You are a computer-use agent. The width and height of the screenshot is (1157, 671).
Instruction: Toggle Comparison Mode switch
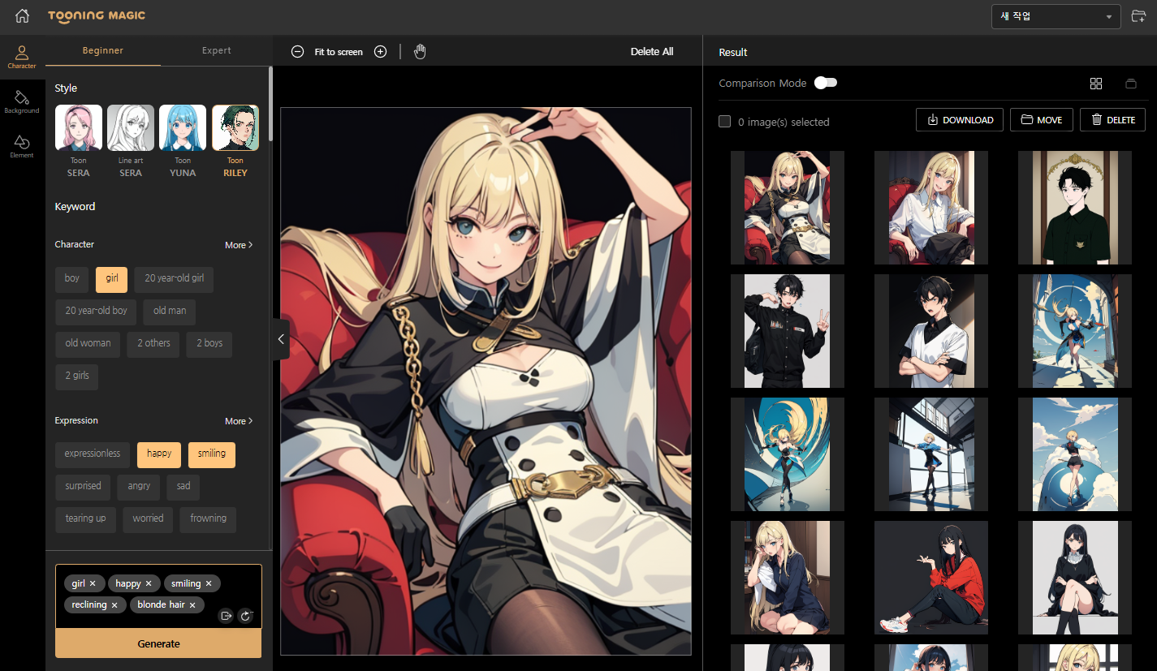(x=826, y=83)
